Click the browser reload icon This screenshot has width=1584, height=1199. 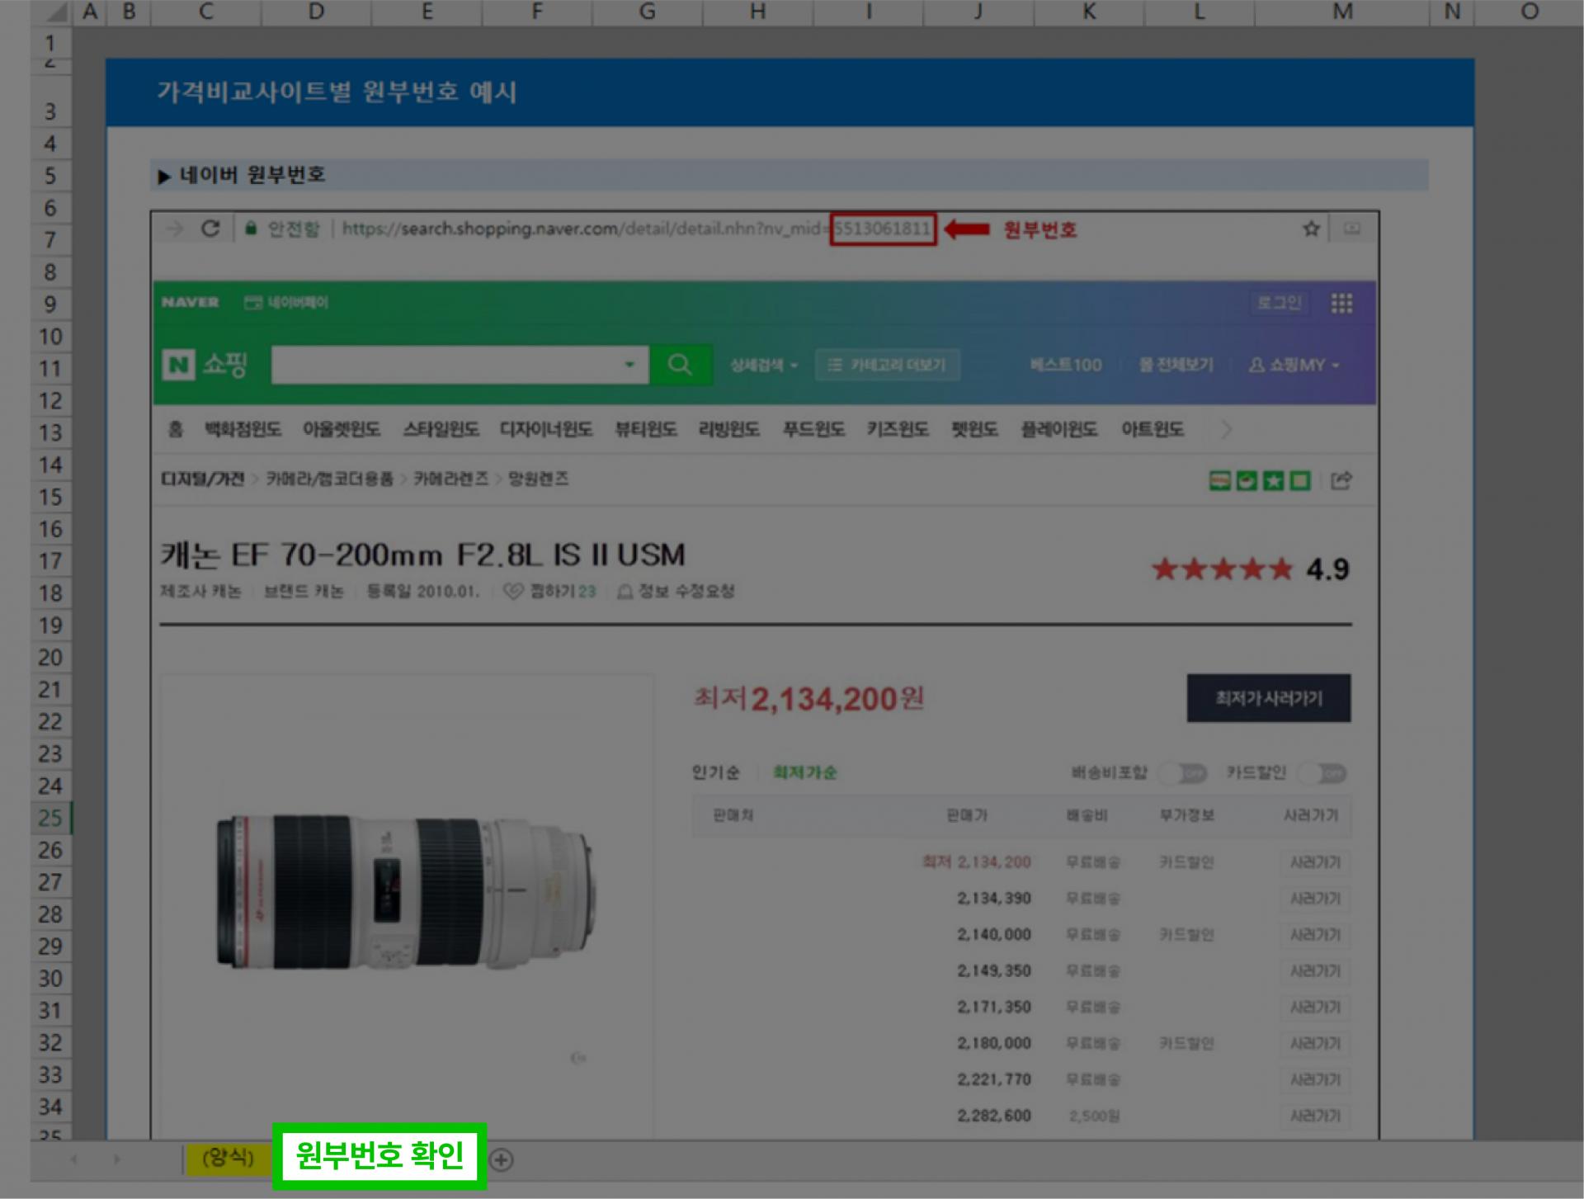(x=210, y=229)
